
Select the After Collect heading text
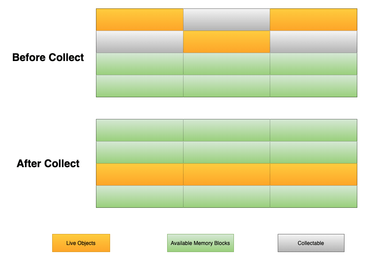click(48, 164)
